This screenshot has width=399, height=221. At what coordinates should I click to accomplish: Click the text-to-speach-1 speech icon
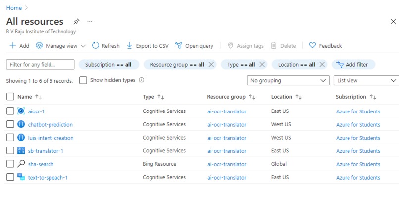pos(21,177)
